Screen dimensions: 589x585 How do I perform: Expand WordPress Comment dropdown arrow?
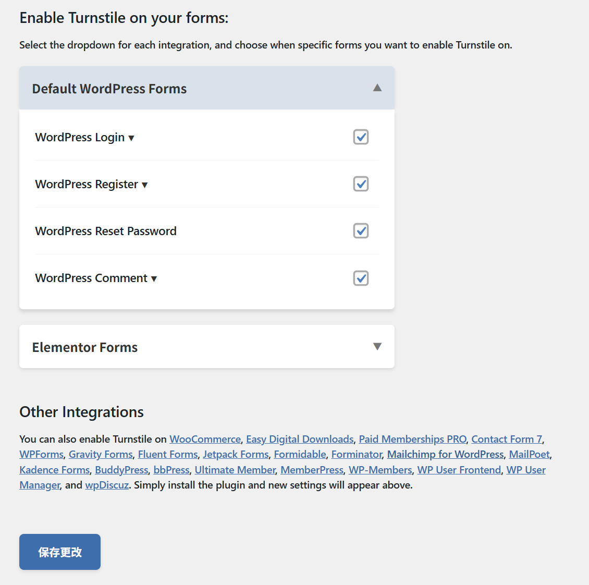154,279
